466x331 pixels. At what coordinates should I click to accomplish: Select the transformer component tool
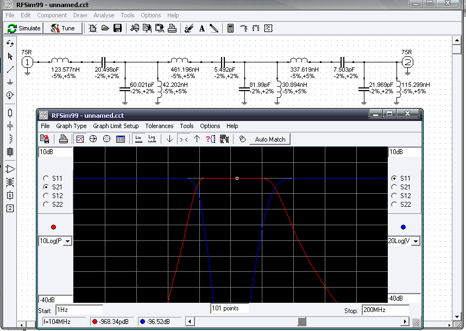(10, 182)
